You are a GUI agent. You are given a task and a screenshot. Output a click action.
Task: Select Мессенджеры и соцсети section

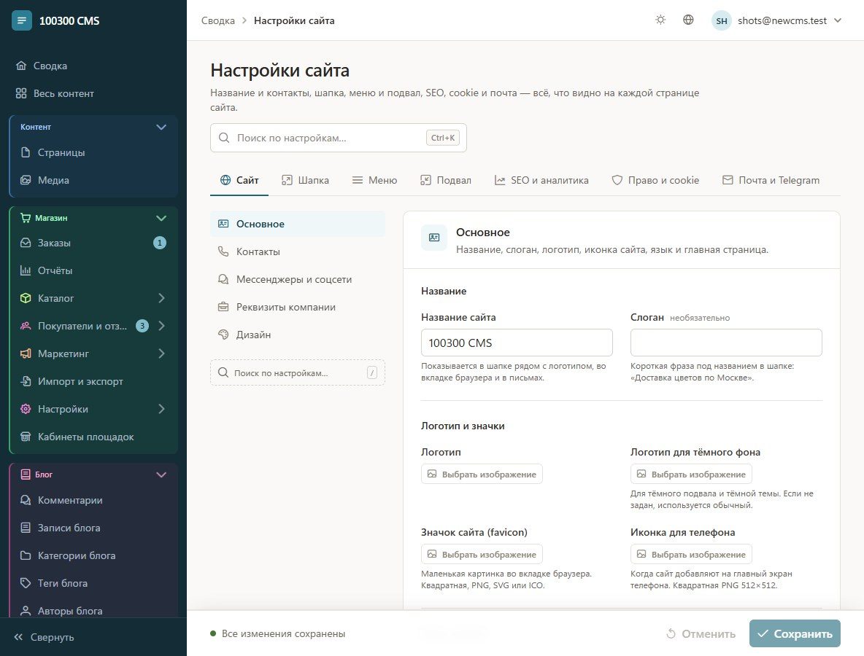[298, 280]
